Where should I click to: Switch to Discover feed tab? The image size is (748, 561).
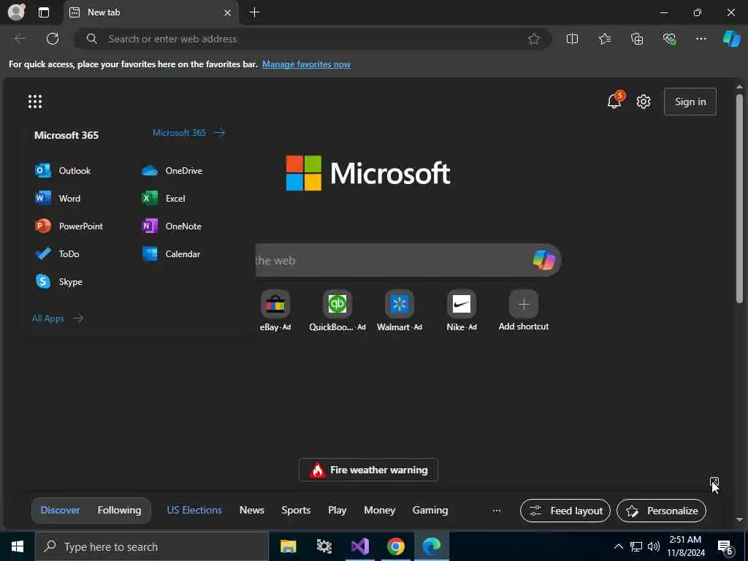click(60, 510)
